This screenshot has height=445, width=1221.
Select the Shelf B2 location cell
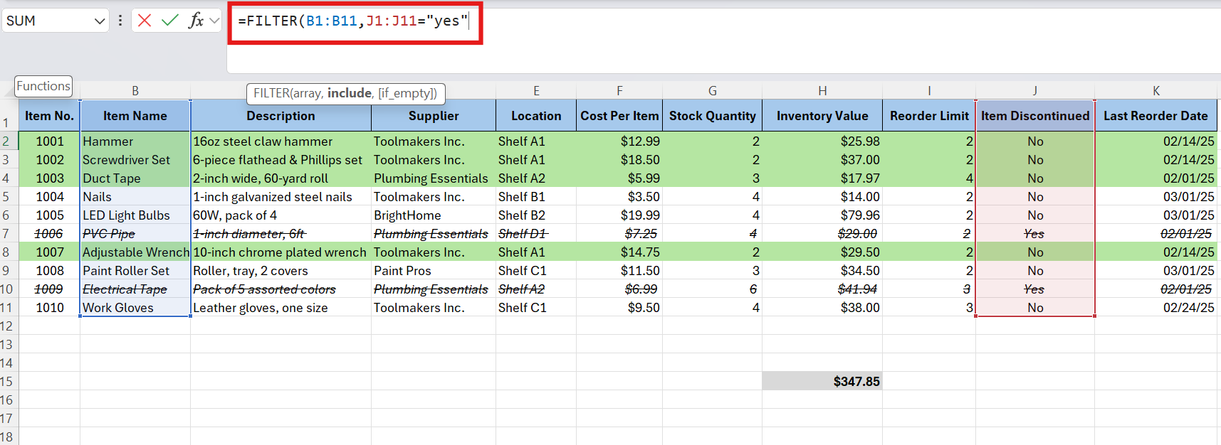(x=536, y=215)
